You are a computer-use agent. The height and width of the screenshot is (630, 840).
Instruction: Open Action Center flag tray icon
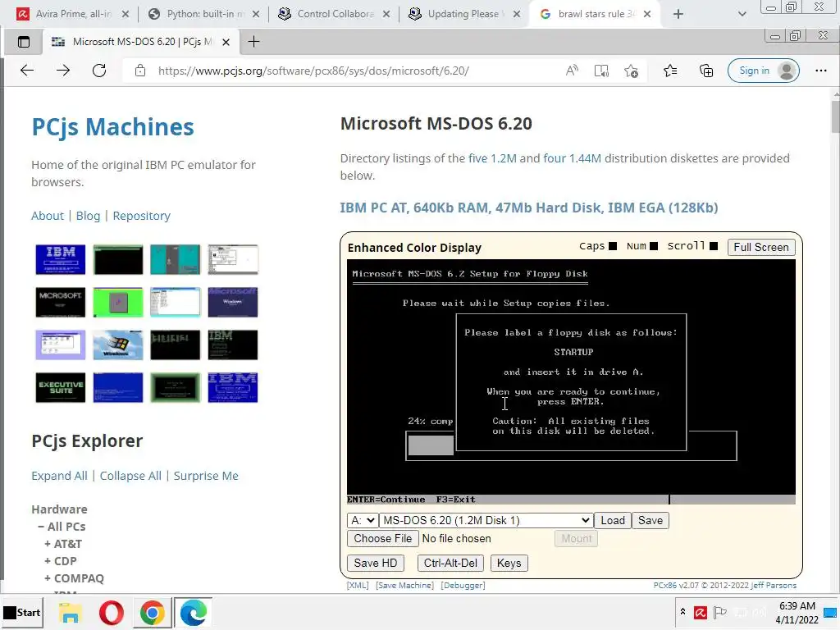[720, 612]
